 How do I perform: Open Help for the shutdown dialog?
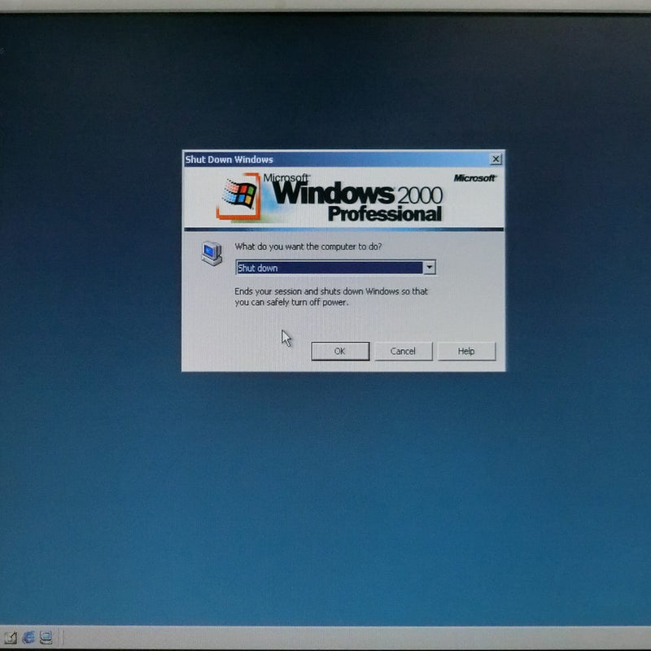pyautogui.click(x=466, y=352)
